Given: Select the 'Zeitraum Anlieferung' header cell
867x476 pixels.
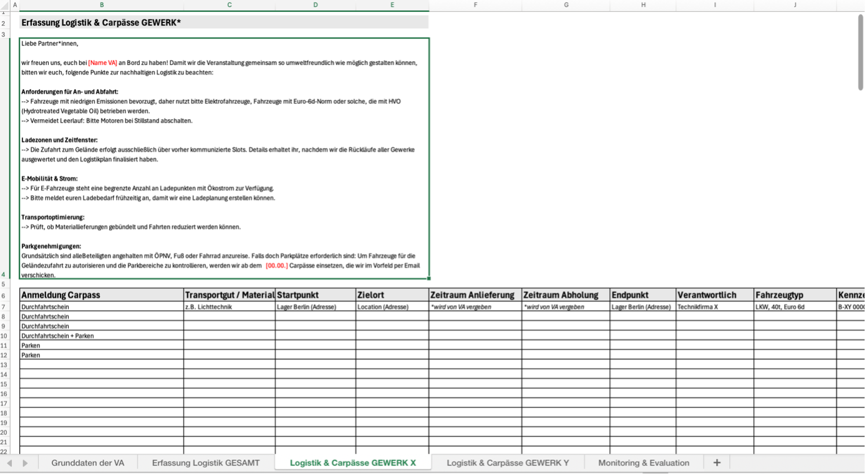Looking at the screenshot, I should tap(475, 295).
